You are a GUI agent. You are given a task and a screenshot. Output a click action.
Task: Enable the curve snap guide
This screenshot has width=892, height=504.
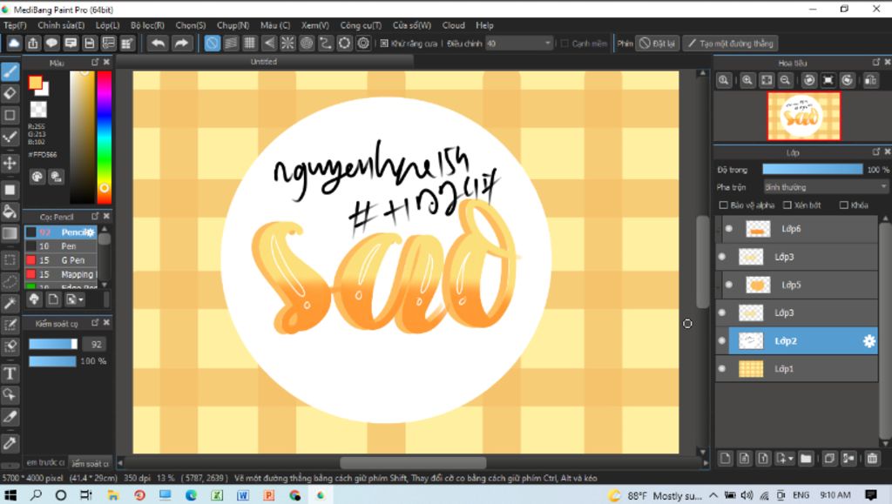coord(326,44)
